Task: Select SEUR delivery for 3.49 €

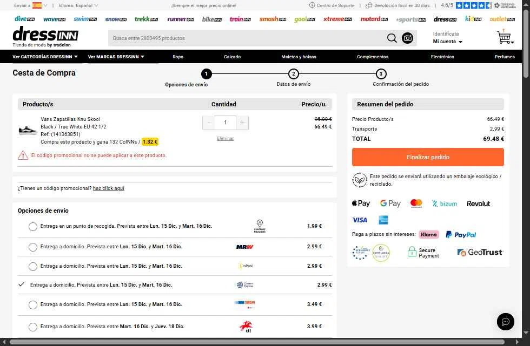Action: tap(33, 305)
